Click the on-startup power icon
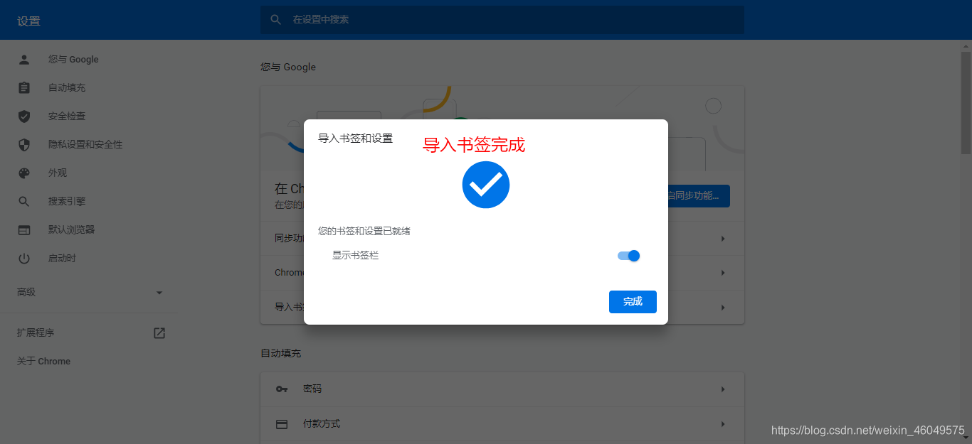The height and width of the screenshot is (444, 972). (24, 259)
